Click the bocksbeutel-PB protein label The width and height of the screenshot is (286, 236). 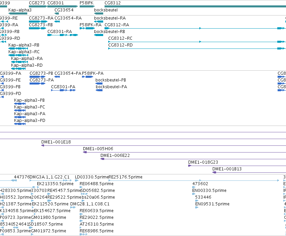(x=111, y=80)
